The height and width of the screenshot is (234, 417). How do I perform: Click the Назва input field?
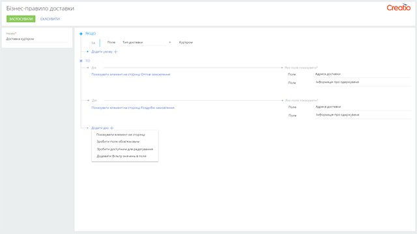[x=37, y=39]
